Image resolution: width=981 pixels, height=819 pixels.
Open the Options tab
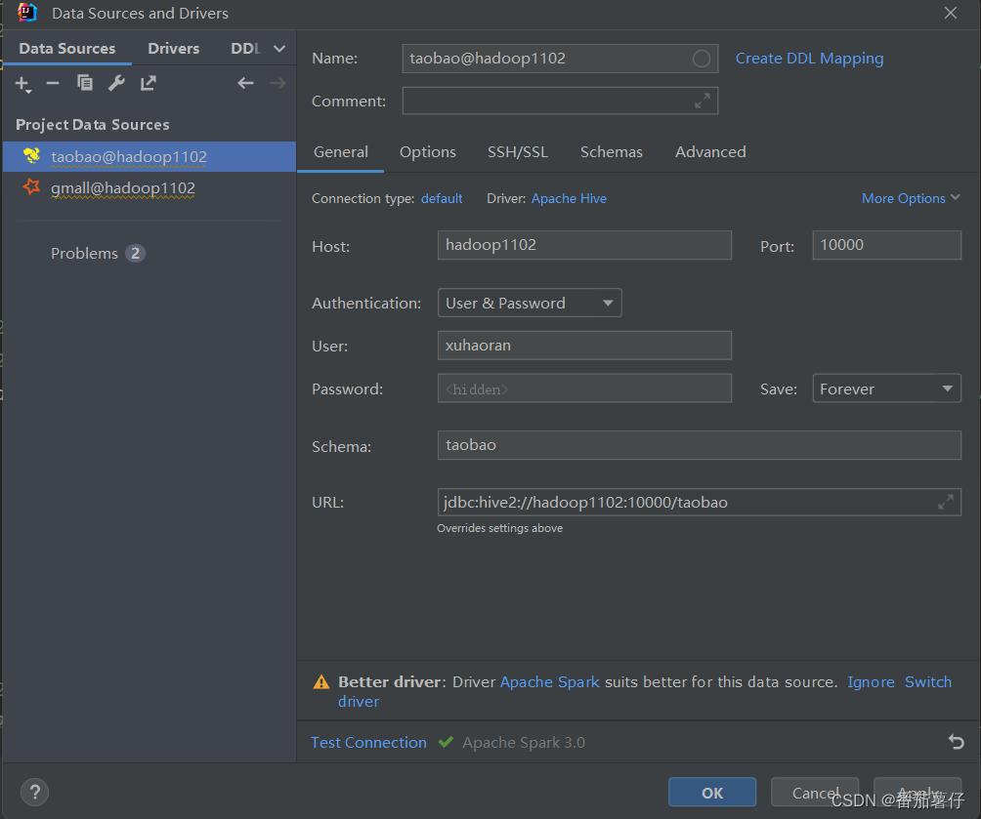[427, 152]
